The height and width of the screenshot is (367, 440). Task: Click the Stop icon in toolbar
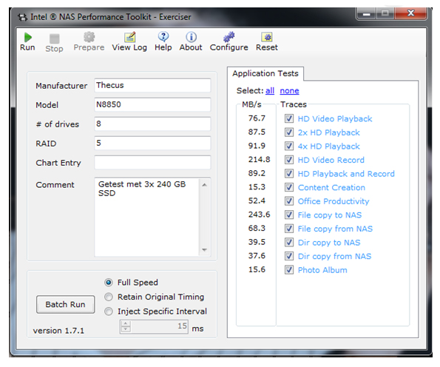tap(55, 38)
